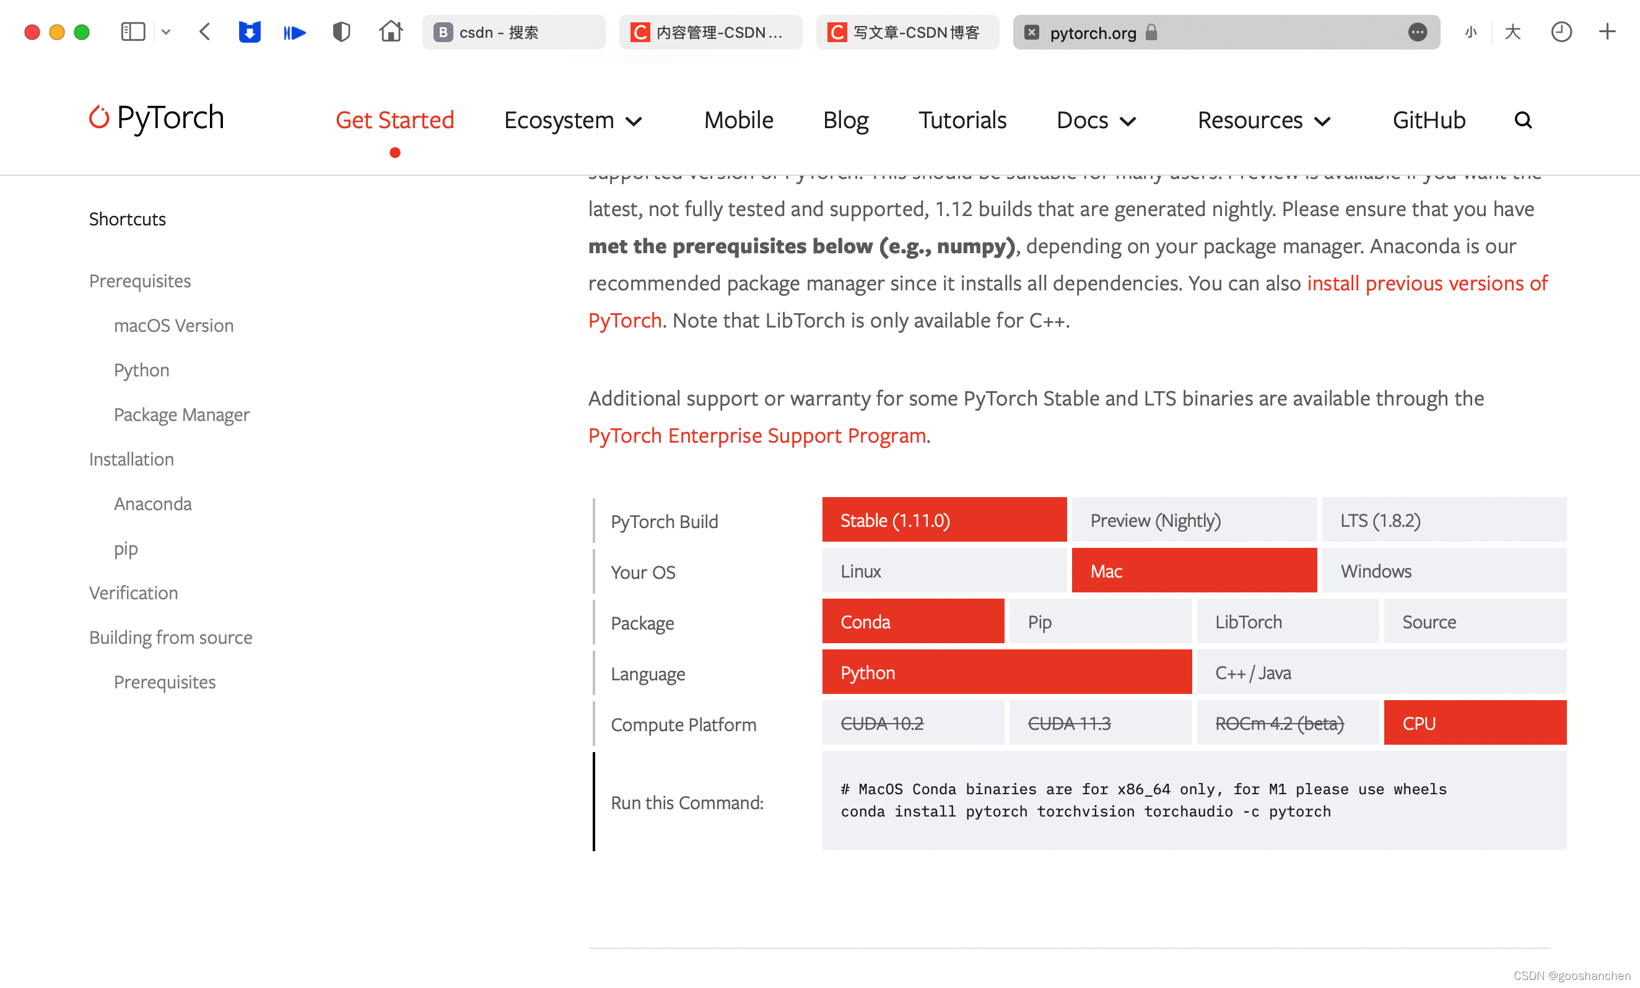Open the tab group dropdown arrow

point(166,32)
